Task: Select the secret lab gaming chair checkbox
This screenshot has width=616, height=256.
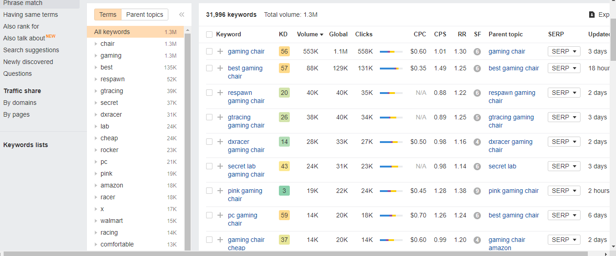Action: pos(209,166)
